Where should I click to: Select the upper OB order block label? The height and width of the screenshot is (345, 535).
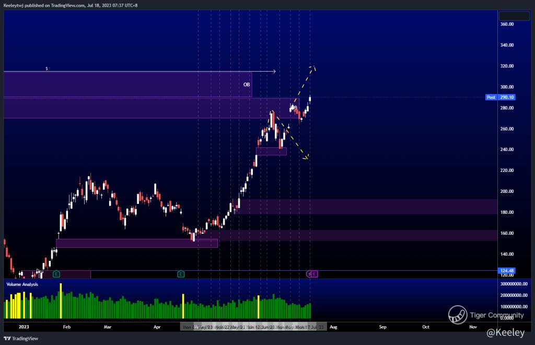point(247,85)
